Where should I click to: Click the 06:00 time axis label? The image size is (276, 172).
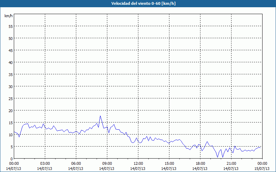pyautogui.click(x=76, y=164)
